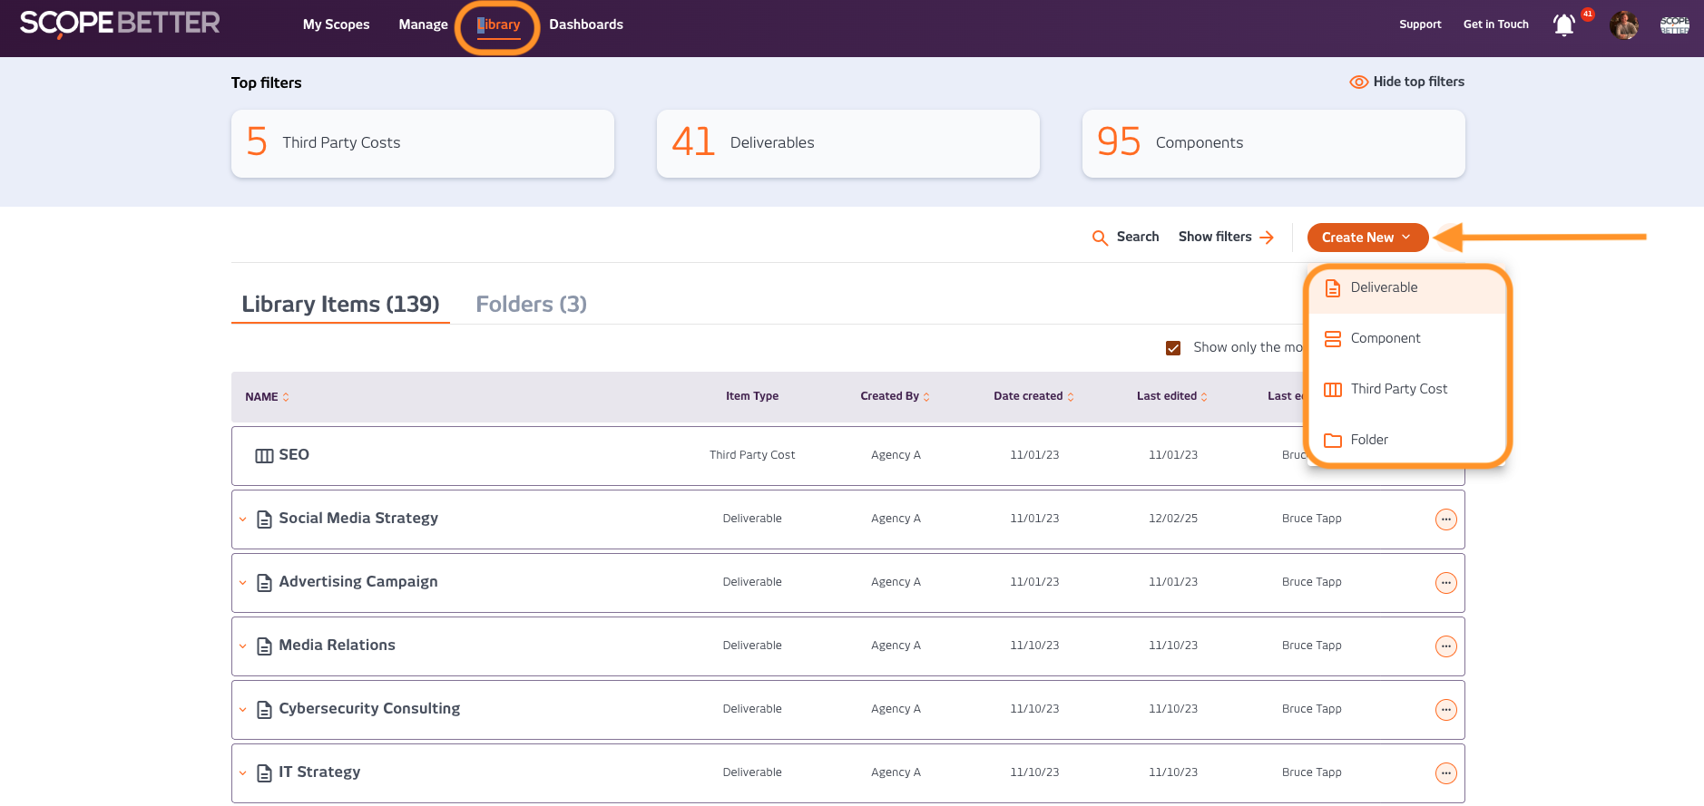Uncheck the 'Show only the most' checkbox
The width and height of the screenshot is (1704, 806).
1173,348
